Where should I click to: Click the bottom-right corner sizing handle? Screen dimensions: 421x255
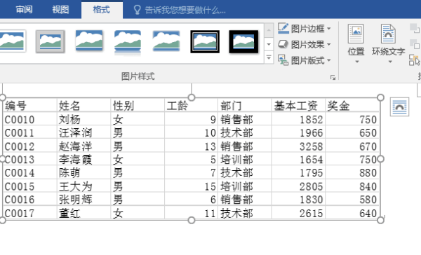click(380, 220)
